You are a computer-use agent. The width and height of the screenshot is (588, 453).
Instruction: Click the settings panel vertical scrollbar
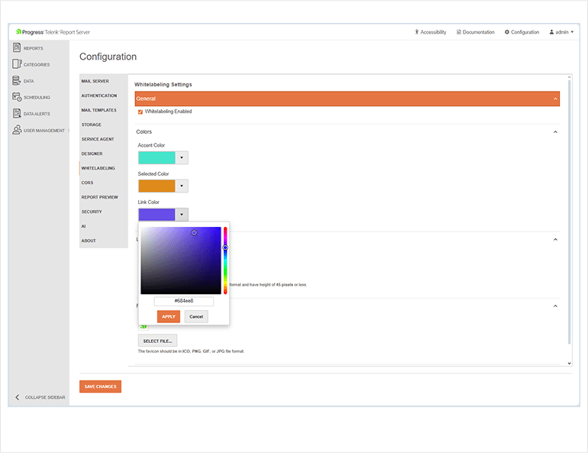tap(569, 212)
